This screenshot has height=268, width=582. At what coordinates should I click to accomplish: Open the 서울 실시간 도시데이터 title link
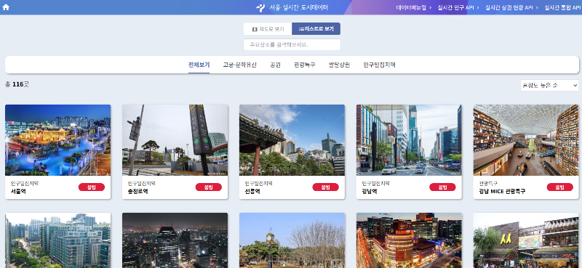[x=298, y=7]
